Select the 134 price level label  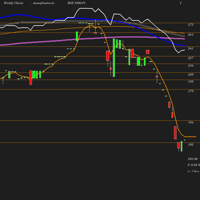click(x=190, y=122)
